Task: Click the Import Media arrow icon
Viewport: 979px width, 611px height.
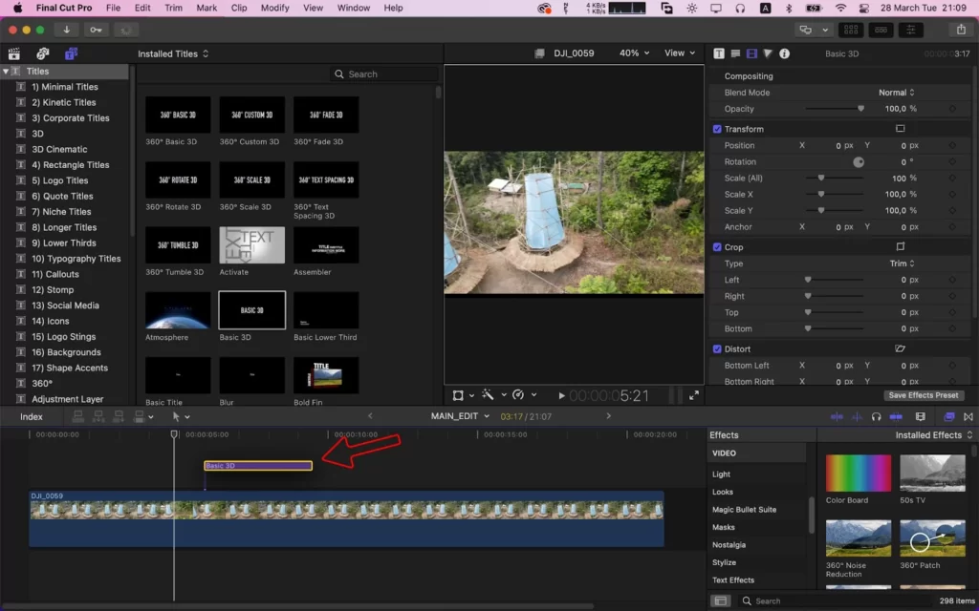Action: pyautogui.click(x=66, y=30)
